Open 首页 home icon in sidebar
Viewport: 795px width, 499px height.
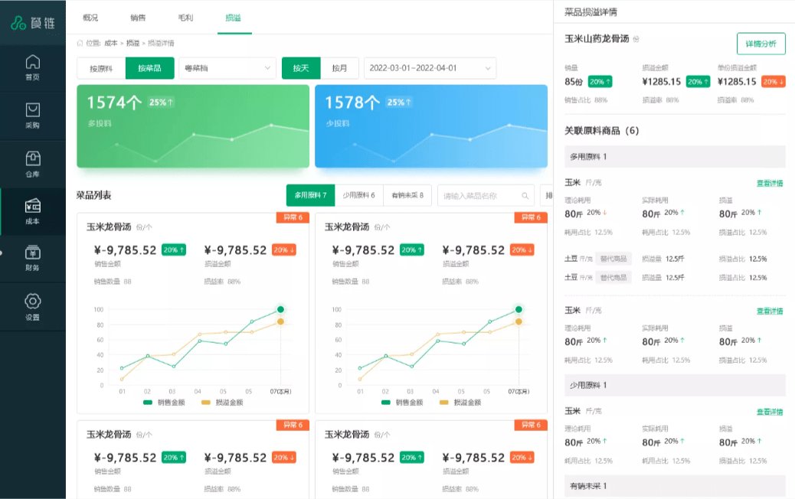pos(32,67)
